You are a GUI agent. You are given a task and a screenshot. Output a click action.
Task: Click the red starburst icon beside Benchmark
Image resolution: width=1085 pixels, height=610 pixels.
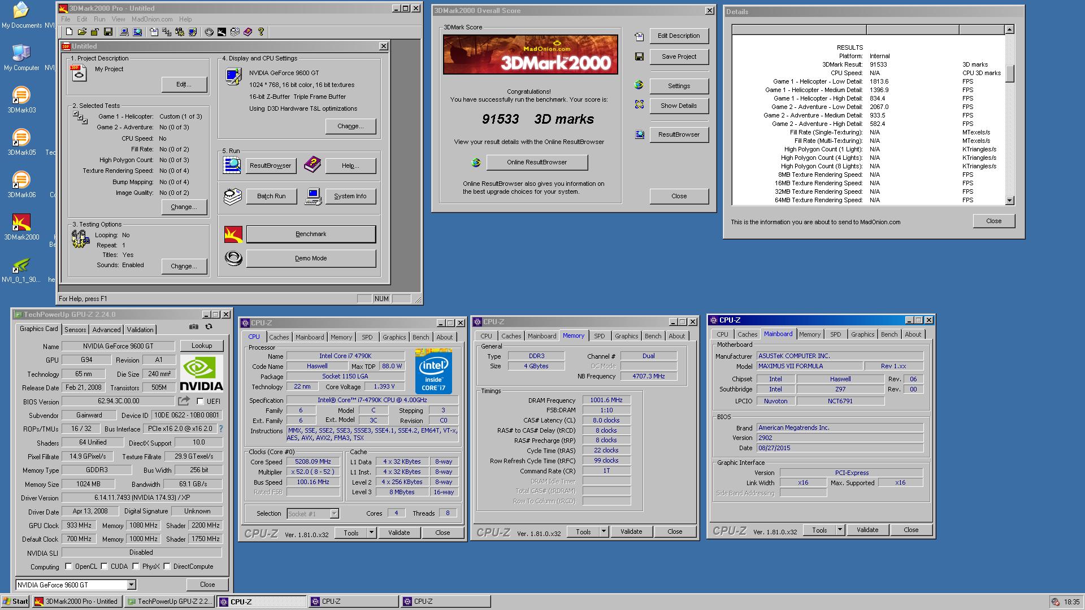pyautogui.click(x=233, y=234)
